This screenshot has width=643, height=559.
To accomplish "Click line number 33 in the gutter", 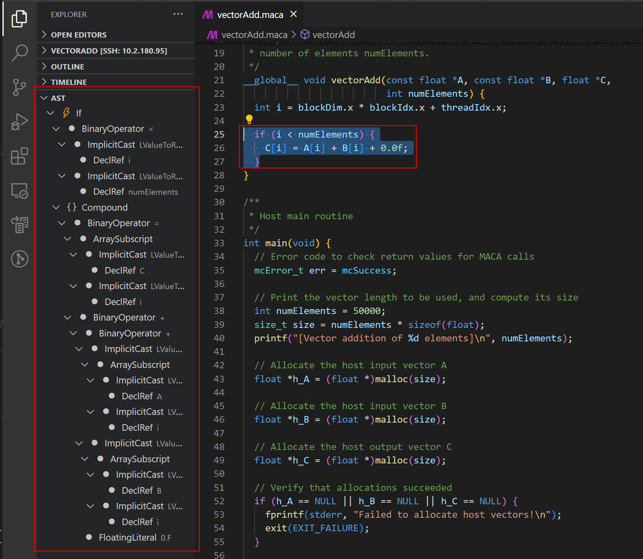I will click(x=219, y=243).
